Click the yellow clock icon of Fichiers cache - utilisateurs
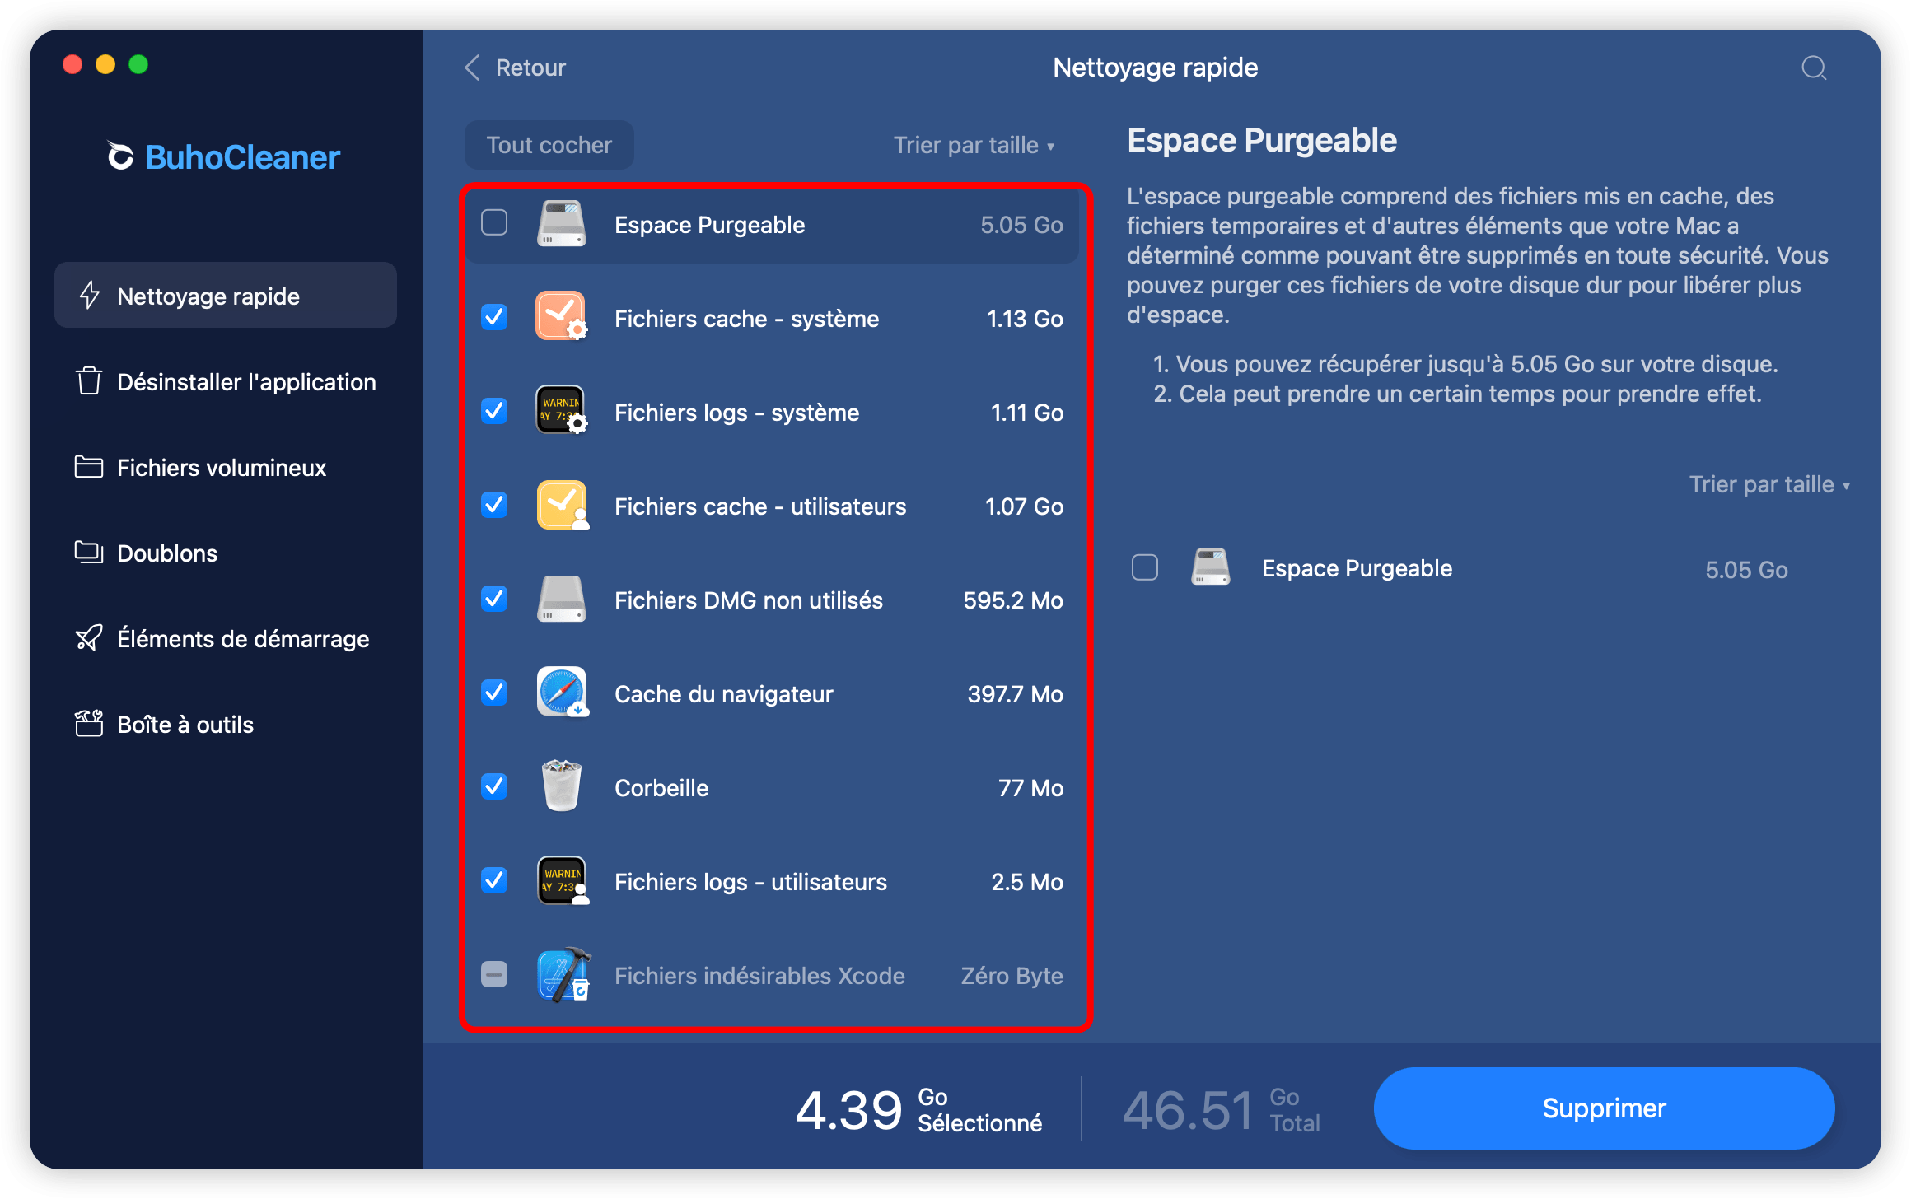This screenshot has height=1199, width=1911. coord(562,505)
